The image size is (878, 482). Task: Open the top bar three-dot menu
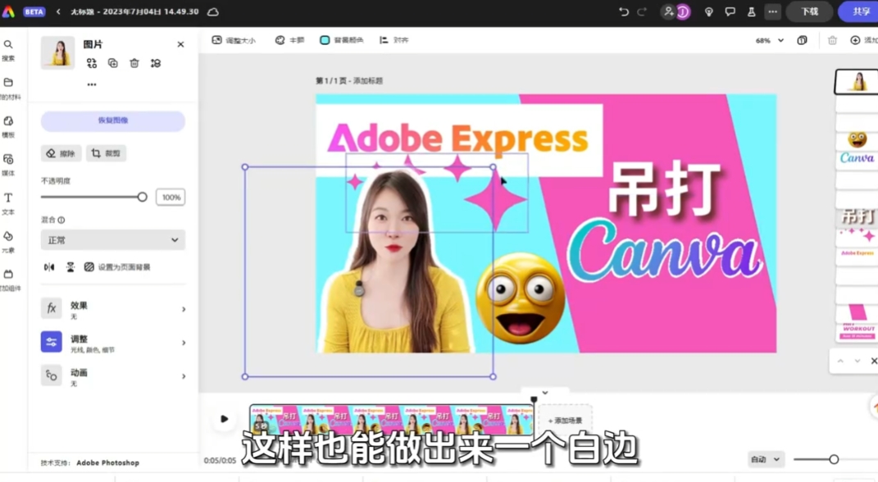(773, 11)
